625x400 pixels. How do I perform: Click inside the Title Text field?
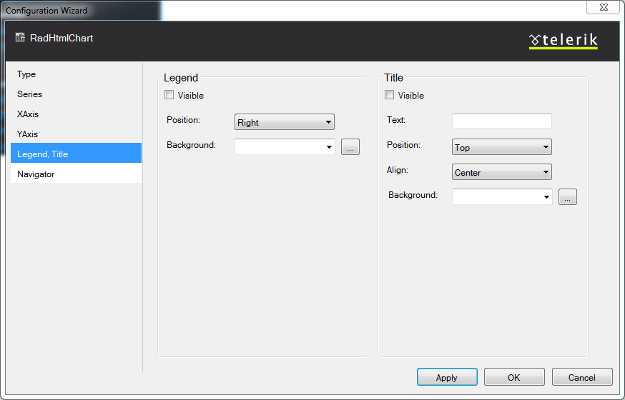tap(501, 121)
